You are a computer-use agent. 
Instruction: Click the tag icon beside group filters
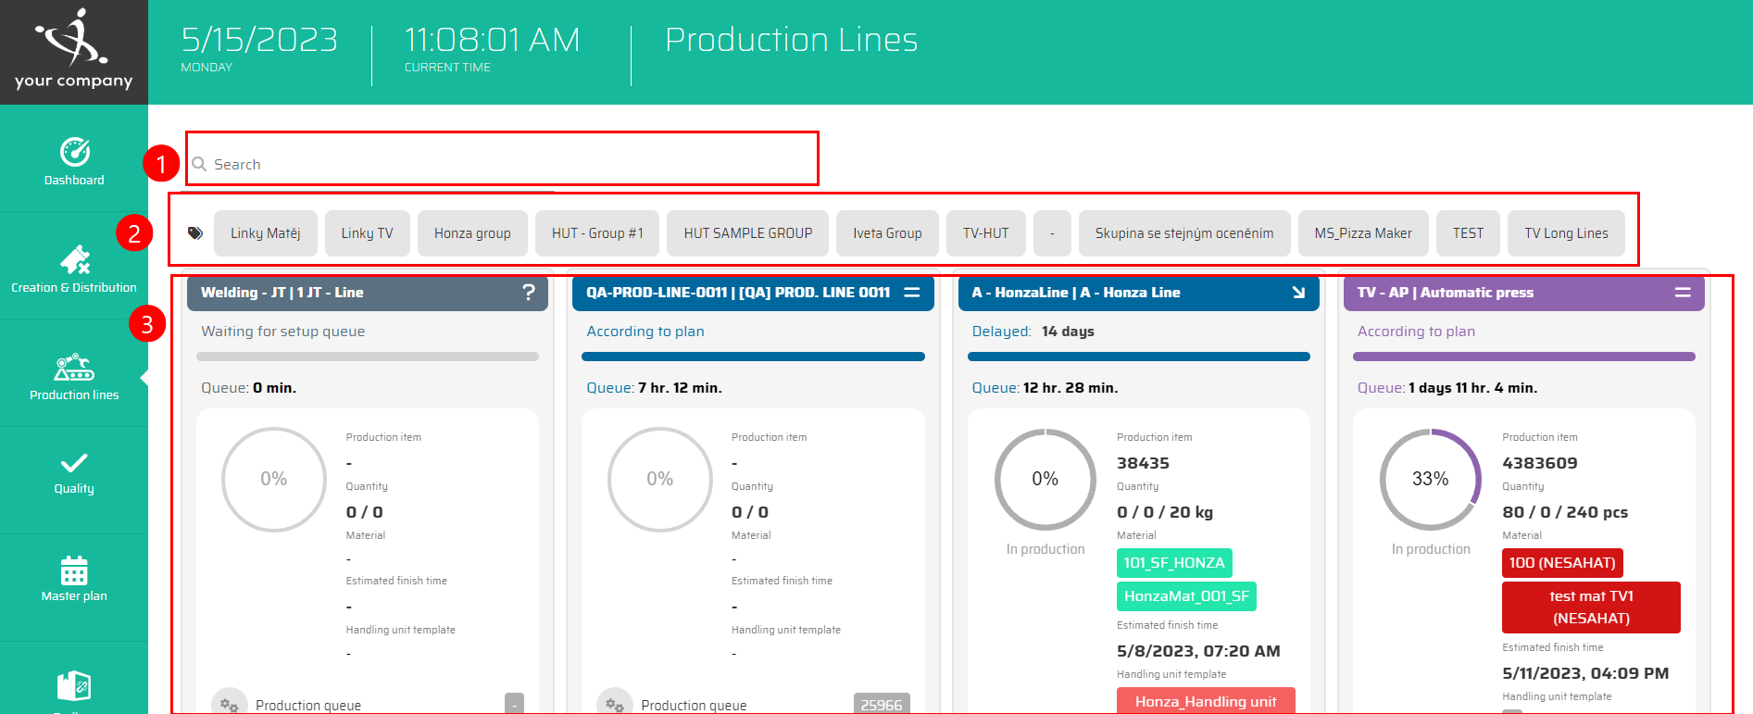195,233
